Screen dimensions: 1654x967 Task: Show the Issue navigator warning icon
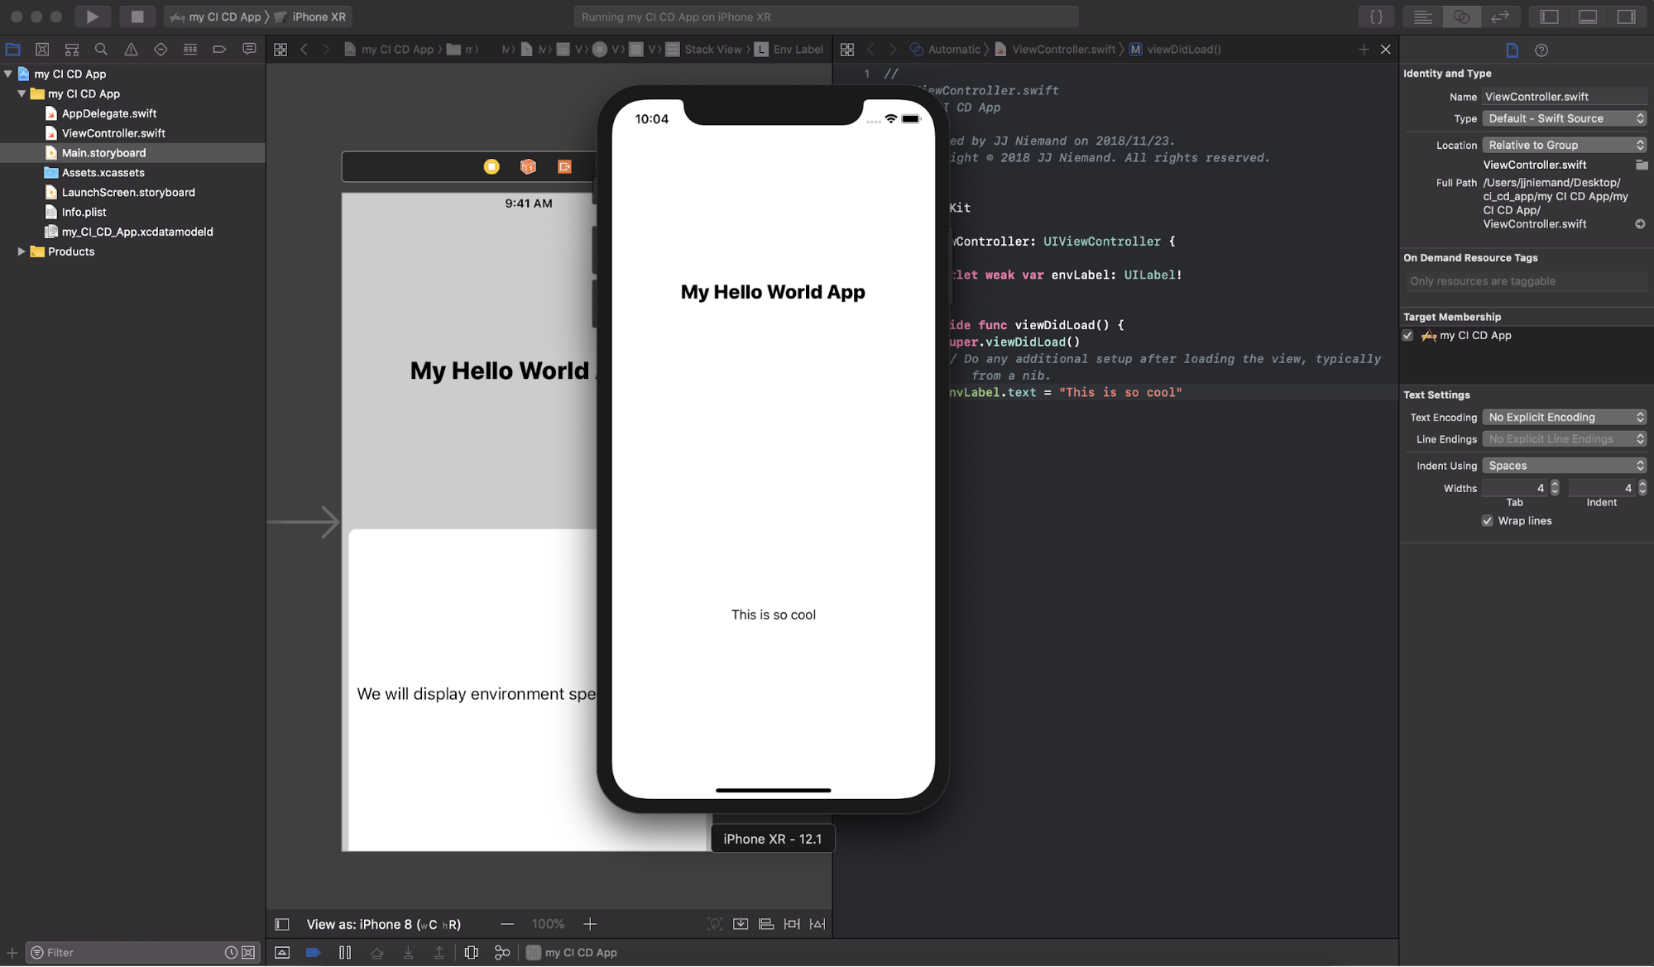[x=131, y=50]
